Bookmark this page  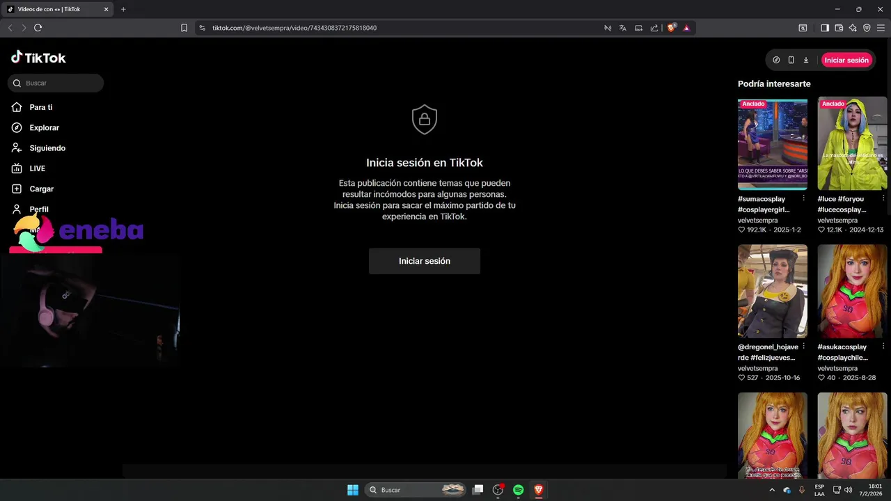[184, 28]
